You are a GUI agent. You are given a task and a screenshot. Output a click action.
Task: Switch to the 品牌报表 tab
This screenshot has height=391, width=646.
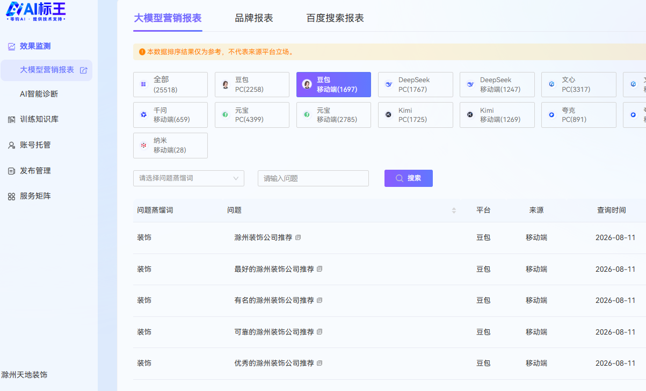point(254,18)
